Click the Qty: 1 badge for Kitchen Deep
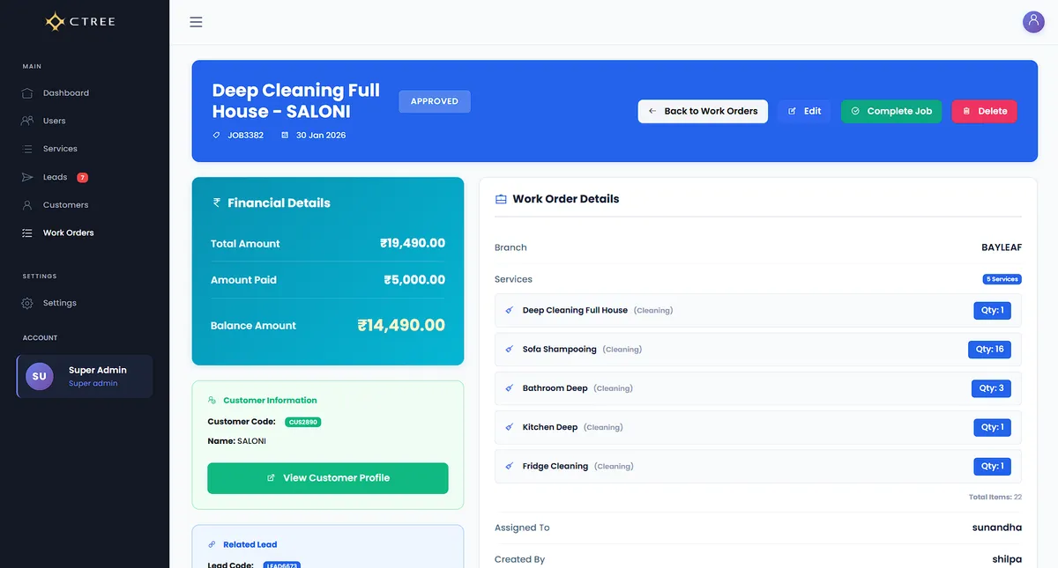This screenshot has height=568, width=1058. tap(992, 427)
